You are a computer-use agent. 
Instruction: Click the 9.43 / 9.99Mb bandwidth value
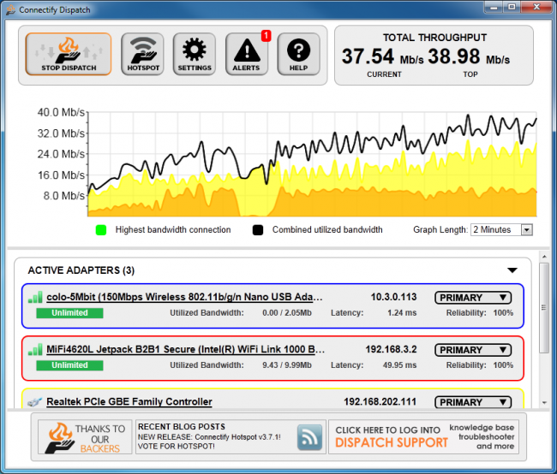[287, 365]
